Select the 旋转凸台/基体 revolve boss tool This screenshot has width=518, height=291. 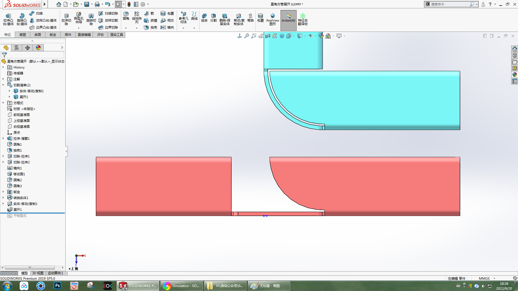pyautogui.click(x=22, y=19)
